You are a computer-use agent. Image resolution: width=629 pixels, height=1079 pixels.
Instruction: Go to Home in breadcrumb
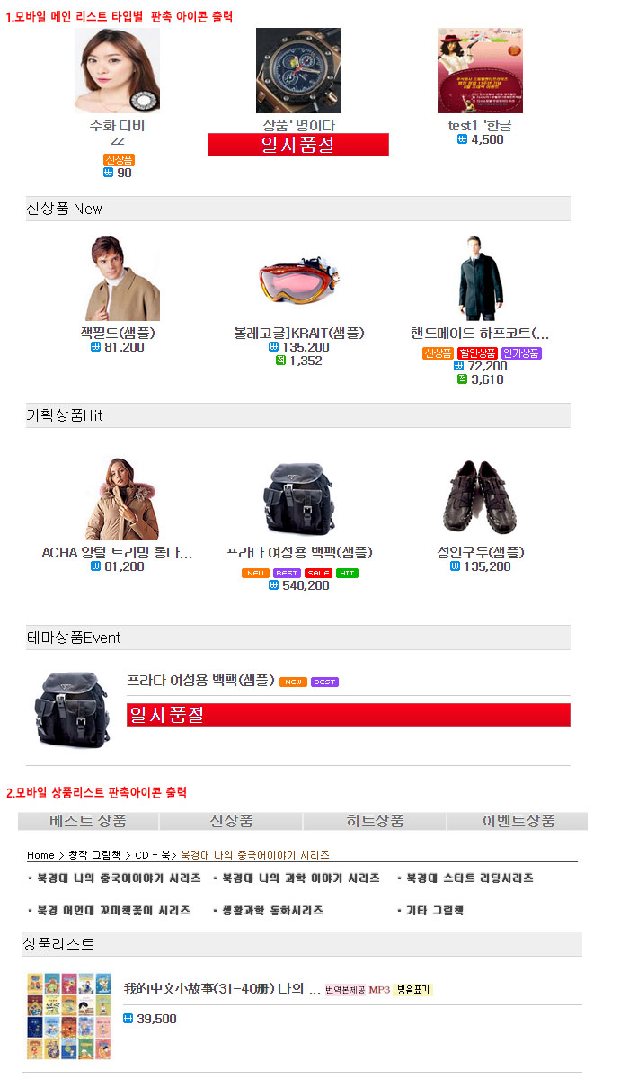point(40,855)
